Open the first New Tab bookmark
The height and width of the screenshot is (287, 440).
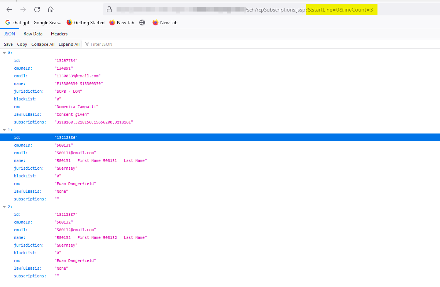coord(122,22)
